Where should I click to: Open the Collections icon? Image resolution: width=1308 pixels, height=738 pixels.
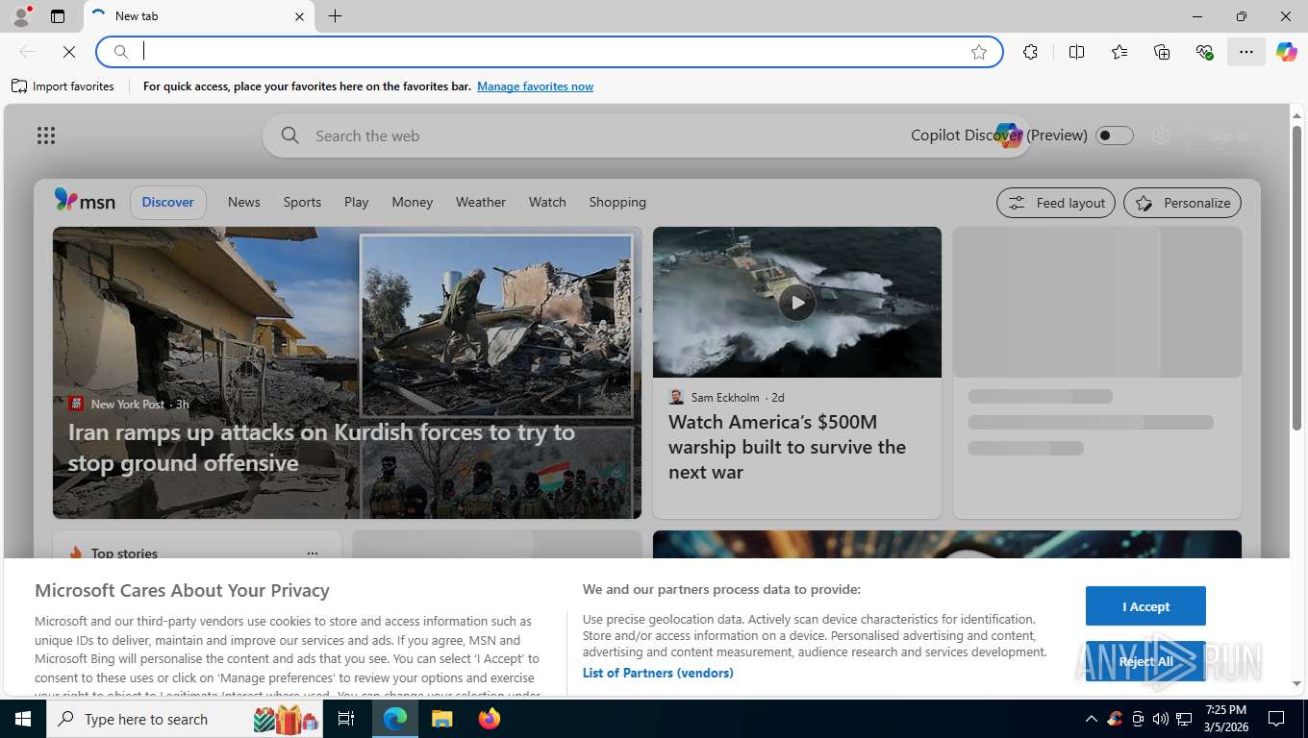[1162, 52]
